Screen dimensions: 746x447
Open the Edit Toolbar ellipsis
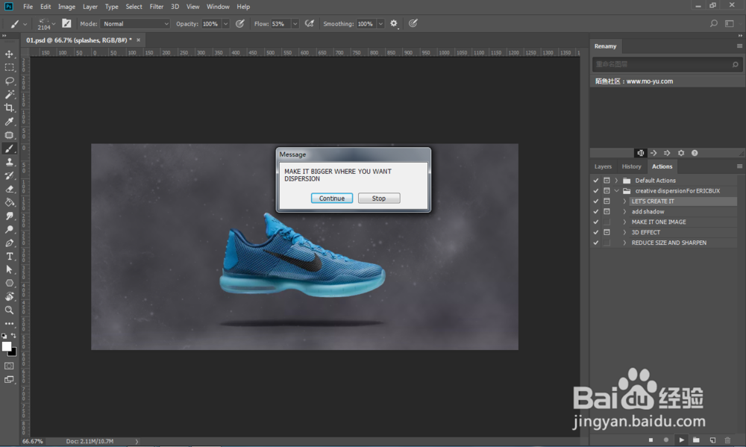(9, 323)
